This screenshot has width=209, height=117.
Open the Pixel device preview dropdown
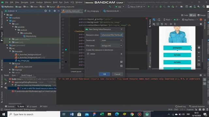[168, 19]
